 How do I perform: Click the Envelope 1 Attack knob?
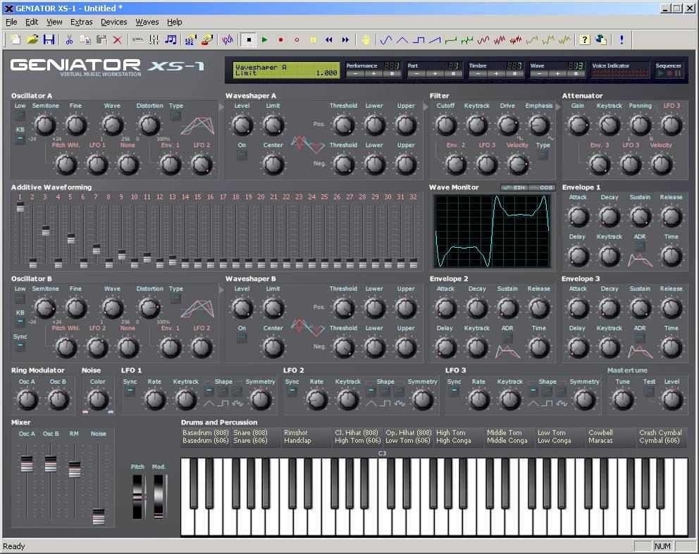[579, 217]
